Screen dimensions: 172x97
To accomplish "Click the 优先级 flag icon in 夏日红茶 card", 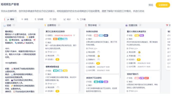I will click(x=46, y=59).
